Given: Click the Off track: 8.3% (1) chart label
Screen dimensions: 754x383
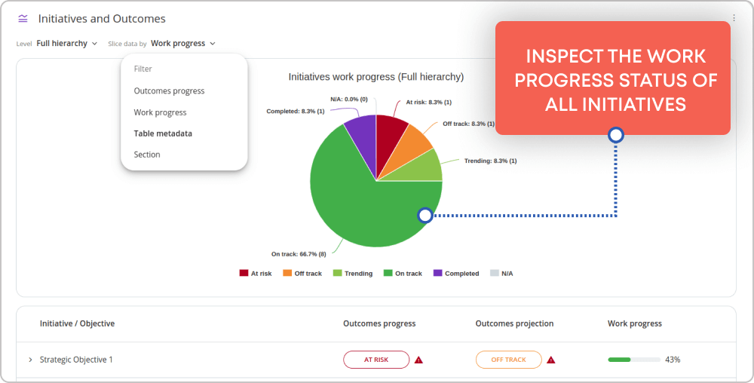Looking at the screenshot, I should point(468,124).
